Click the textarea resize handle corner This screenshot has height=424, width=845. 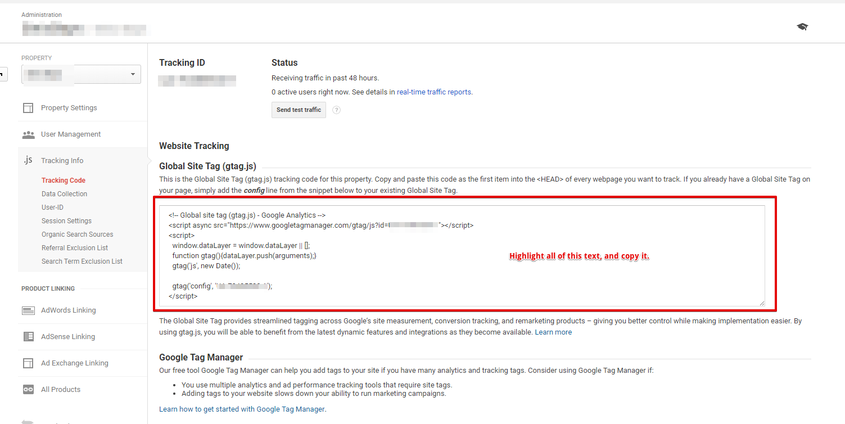(762, 303)
